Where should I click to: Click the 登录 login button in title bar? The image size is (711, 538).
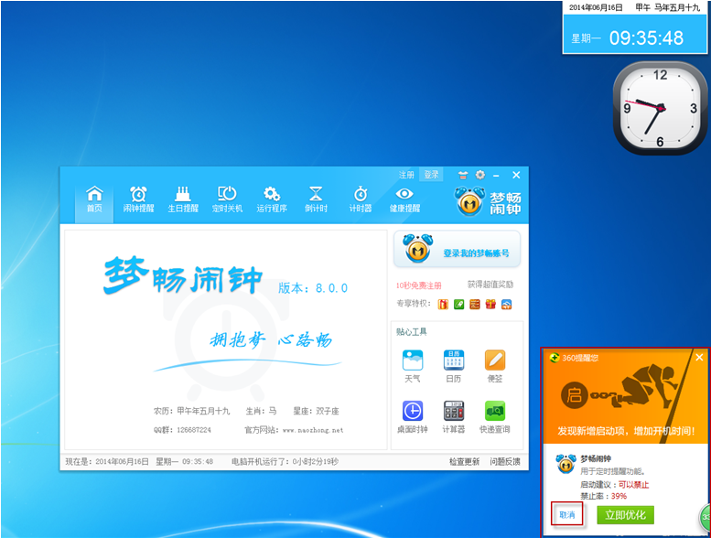(x=431, y=175)
